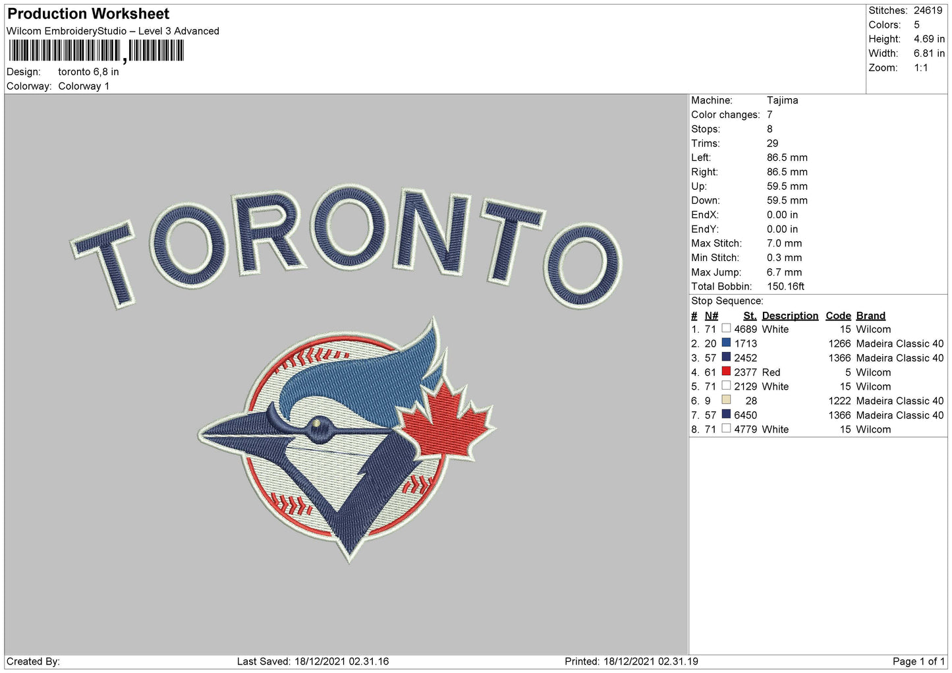The height and width of the screenshot is (673, 952).
Task: Select the Colors value '5'
Action: pyautogui.click(x=916, y=25)
